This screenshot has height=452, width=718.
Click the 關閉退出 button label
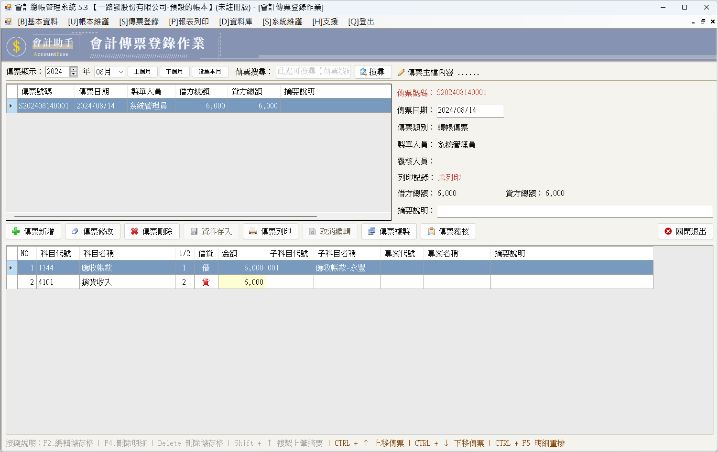(x=691, y=231)
